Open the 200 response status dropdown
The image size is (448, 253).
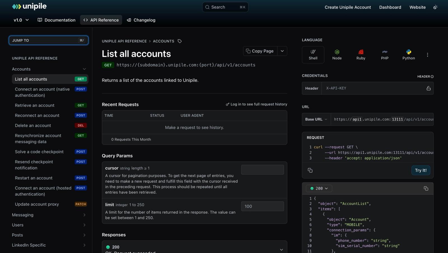(x=319, y=189)
